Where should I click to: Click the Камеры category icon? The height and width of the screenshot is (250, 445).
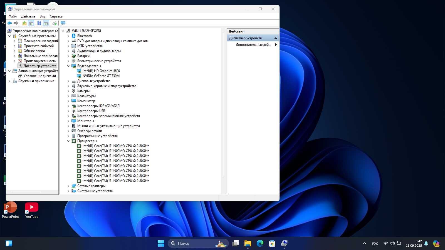[x=74, y=91]
